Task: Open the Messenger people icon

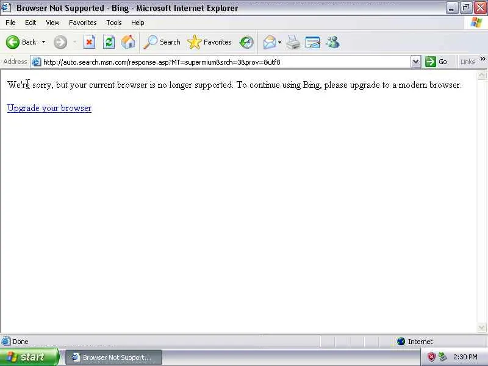Action: (332, 42)
